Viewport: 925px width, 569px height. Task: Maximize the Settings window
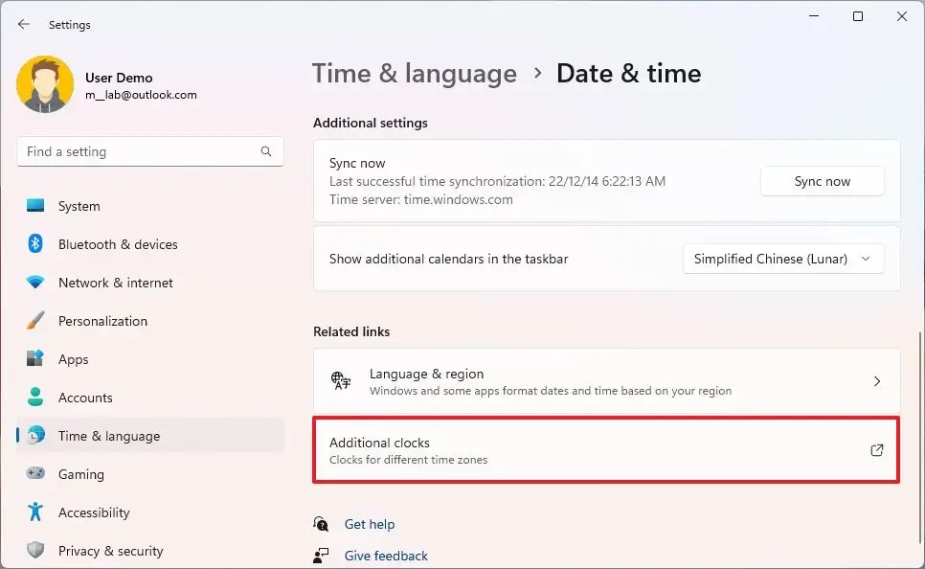click(x=858, y=16)
